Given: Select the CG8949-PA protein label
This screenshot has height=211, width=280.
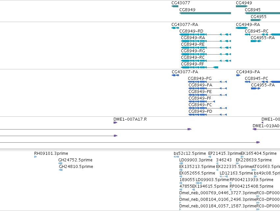Looking at the screenshot, I should (x=200, y=85).
